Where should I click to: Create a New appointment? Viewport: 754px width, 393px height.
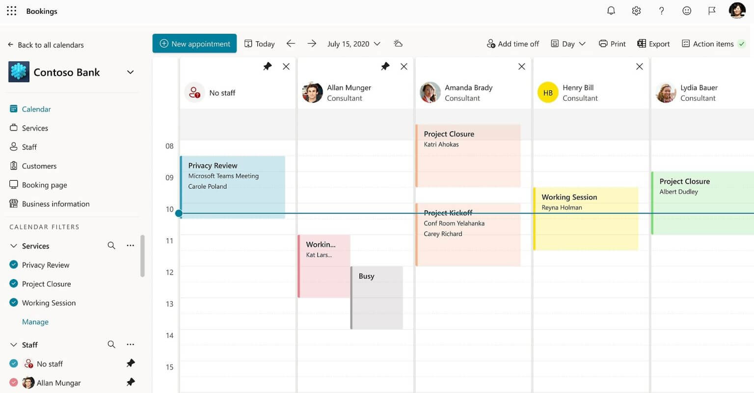(194, 44)
